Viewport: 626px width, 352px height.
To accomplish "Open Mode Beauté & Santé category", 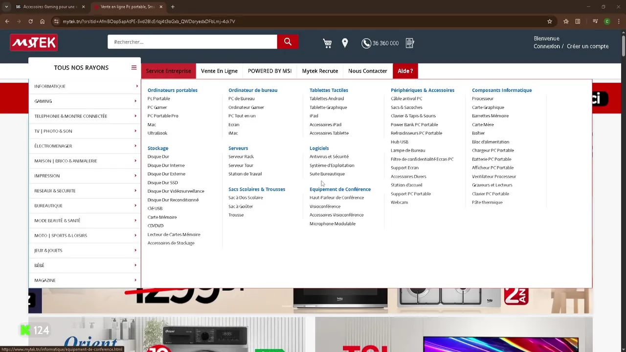I will (85, 220).
